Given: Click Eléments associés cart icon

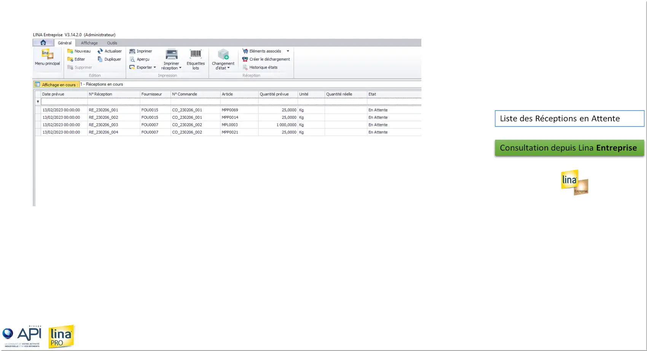Looking at the screenshot, I should (245, 51).
